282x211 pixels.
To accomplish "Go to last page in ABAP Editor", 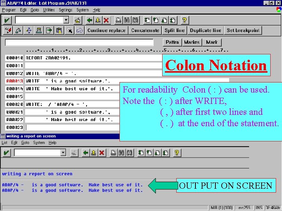I will [173, 20].
